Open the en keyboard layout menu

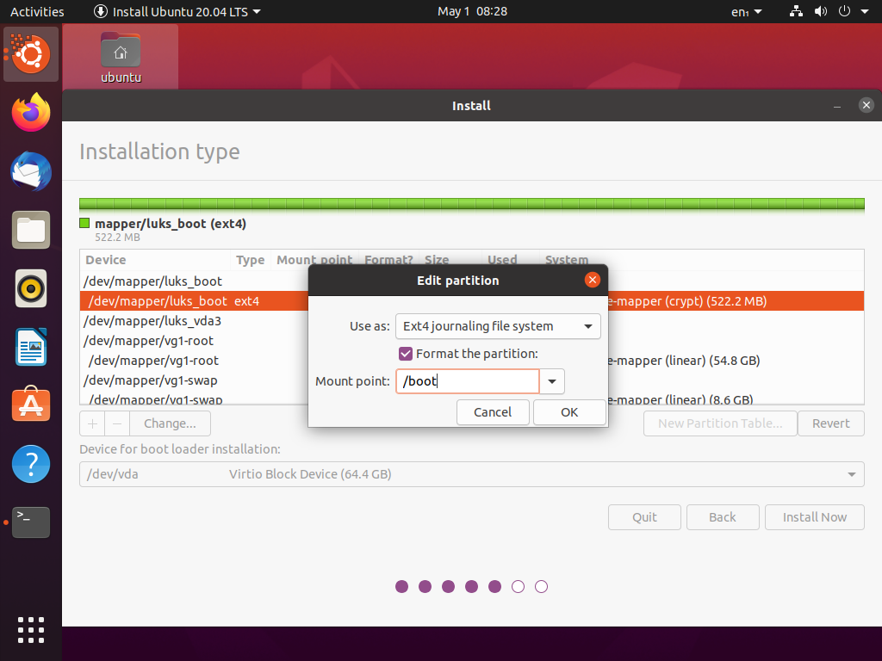[x=747, y=11]
